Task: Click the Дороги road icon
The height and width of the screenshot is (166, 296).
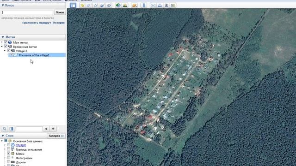Action: (x=13, y=162)
